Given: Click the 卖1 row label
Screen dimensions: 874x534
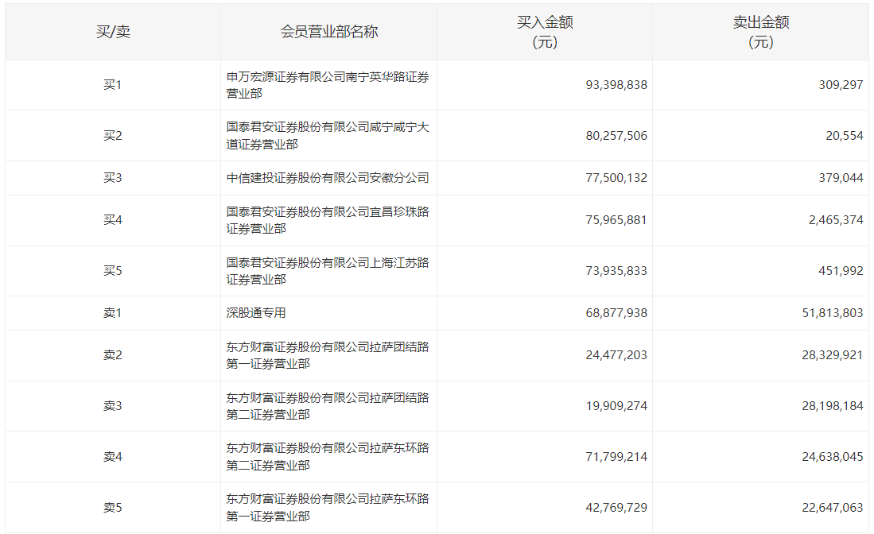Looking at the screenshot, I should [x=113, y=313].
